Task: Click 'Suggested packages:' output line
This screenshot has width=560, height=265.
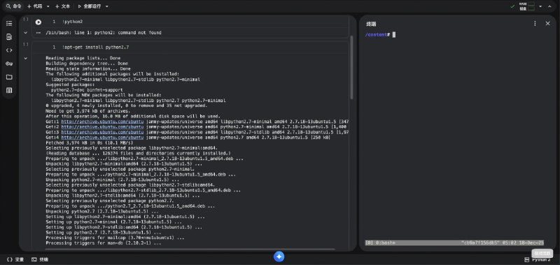Action: coord(70,85)
